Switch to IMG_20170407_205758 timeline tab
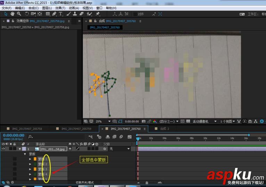266x187 pixels. 27,129
